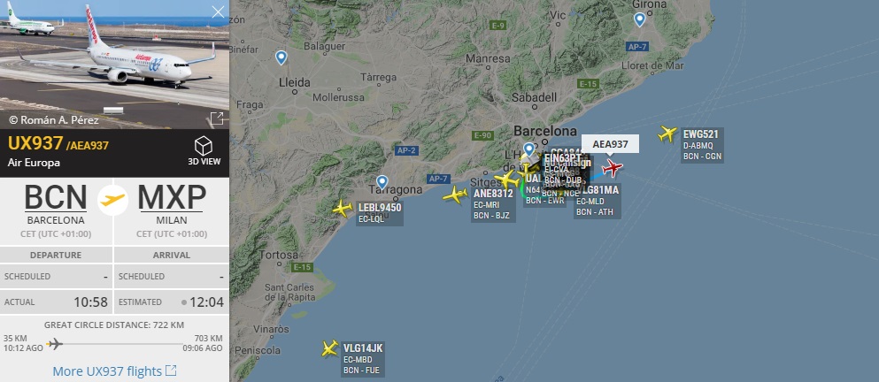Open the BCN Barcelona airport code

(x=56, y=197)
